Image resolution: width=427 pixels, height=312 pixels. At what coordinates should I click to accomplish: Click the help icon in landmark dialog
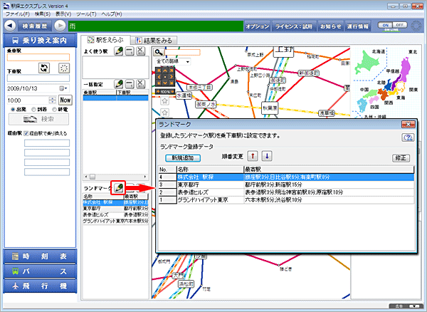click(x=408, y=137)
